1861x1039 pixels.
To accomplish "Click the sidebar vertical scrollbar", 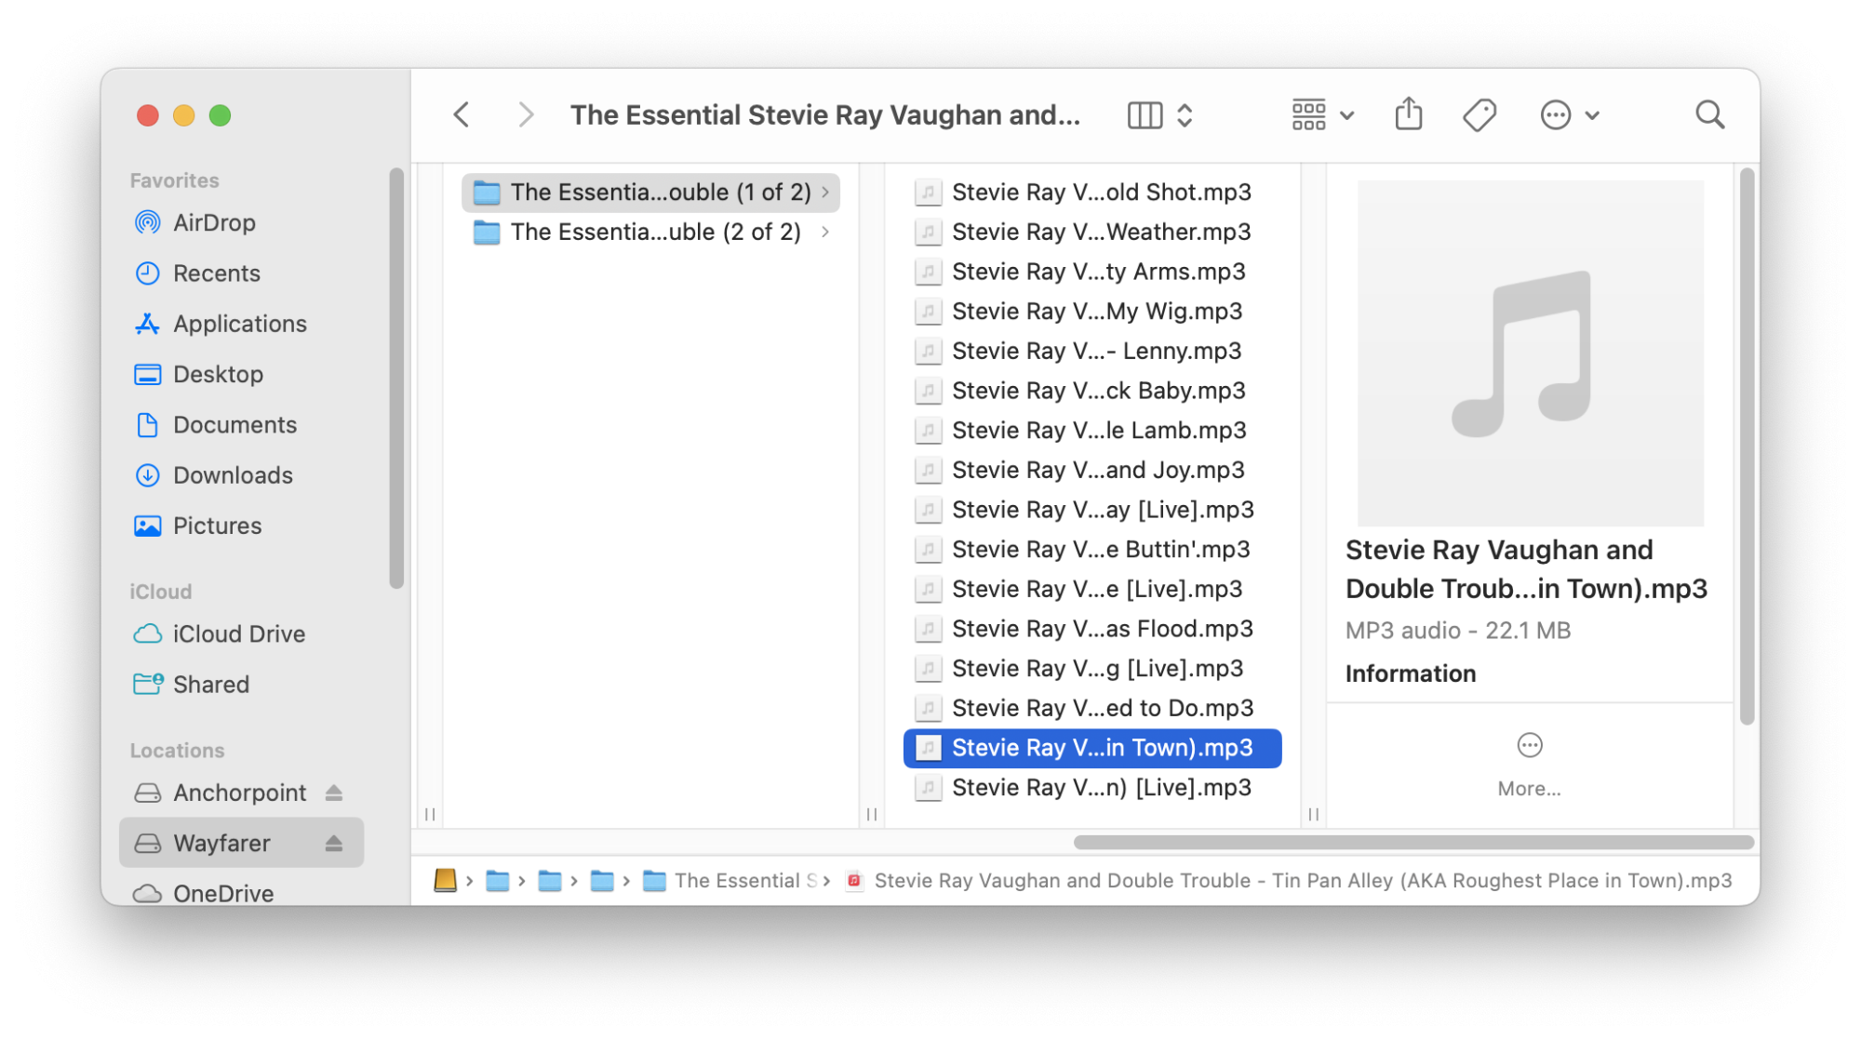I will tap(396, 379).
